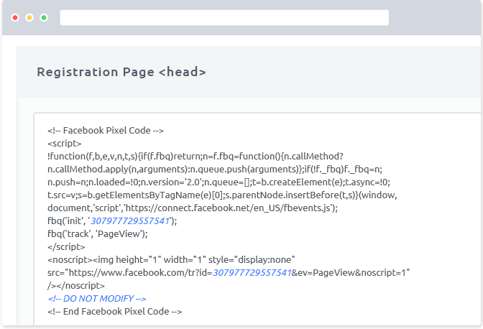Click the 't.src=v;s=b.getElementsByTagName' code line

point(222,195)
